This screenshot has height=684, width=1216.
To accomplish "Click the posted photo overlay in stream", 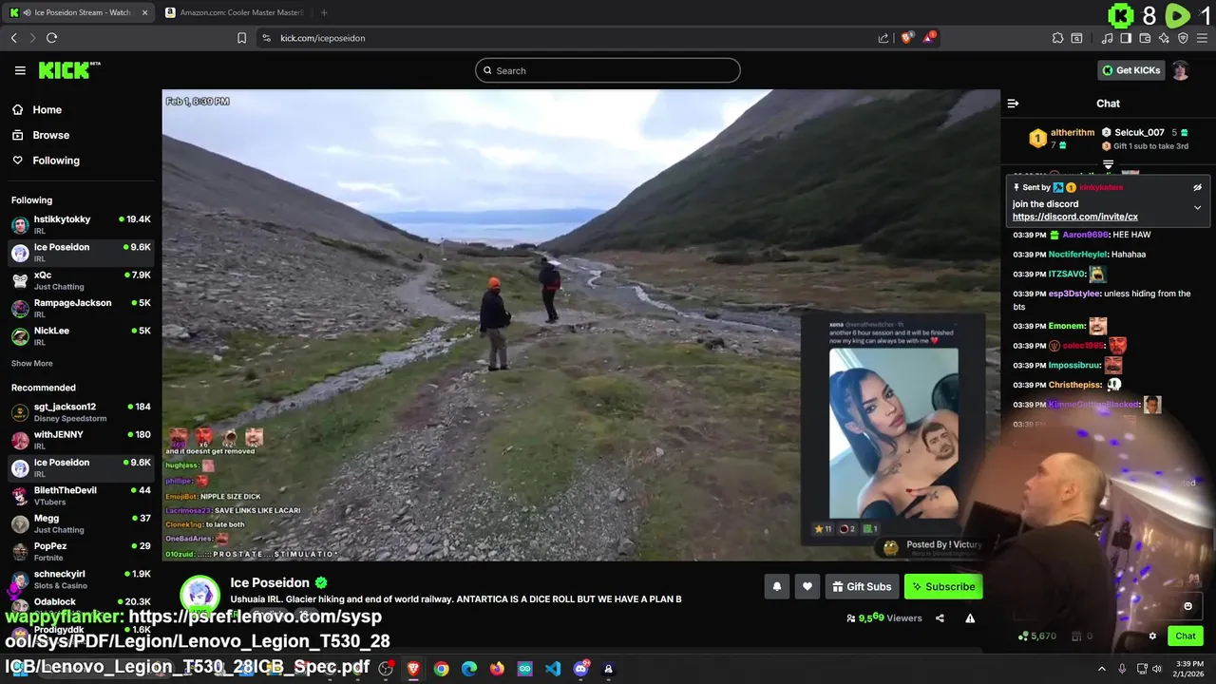I will point(894,433).
